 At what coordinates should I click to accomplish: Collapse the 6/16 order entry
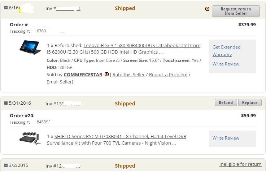[6, 8]
